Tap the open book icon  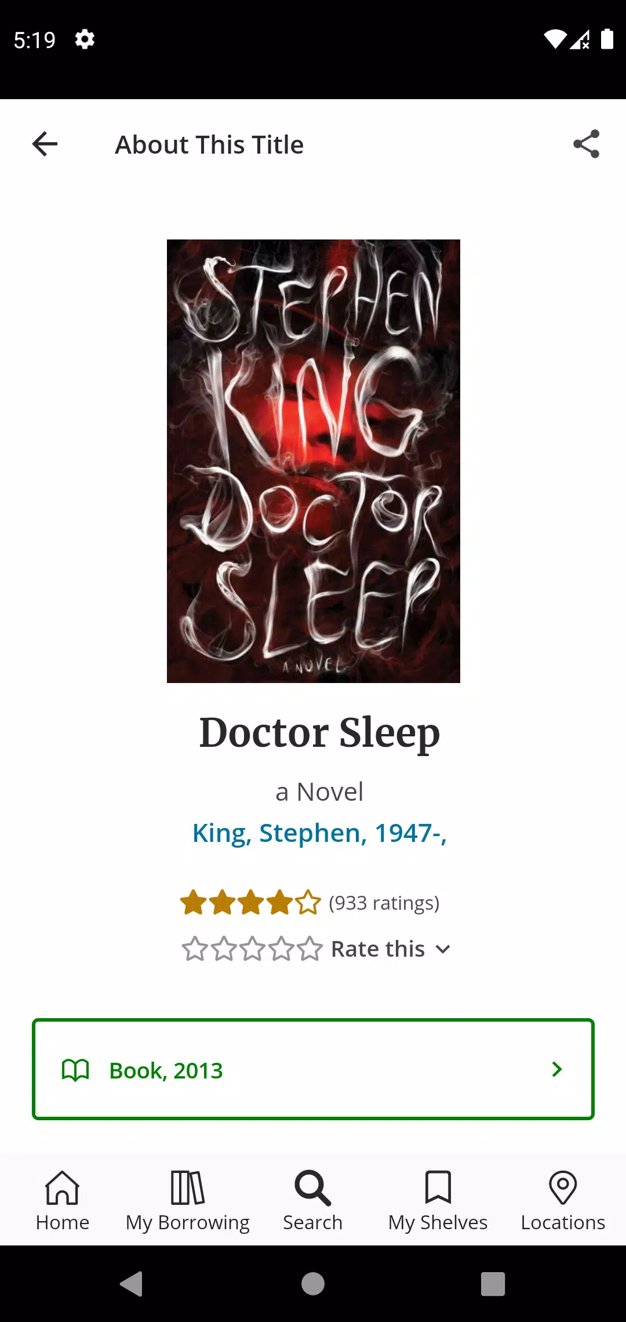click(x=75, y=1070)
